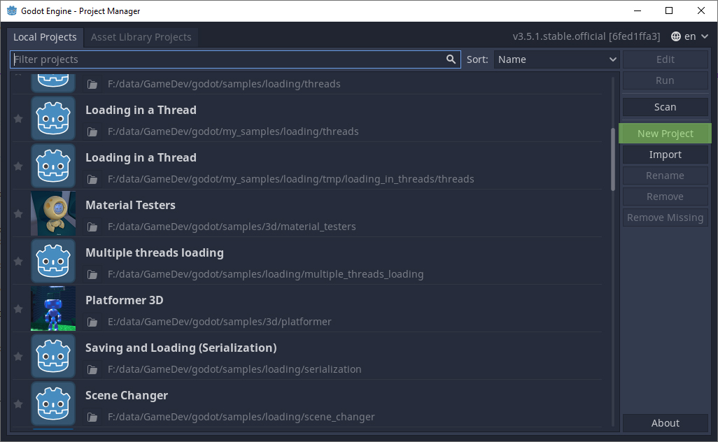Select the Material Testers project thumbnail
The height and width of the screenshot is (442, 718).
(x=53, y=213)
